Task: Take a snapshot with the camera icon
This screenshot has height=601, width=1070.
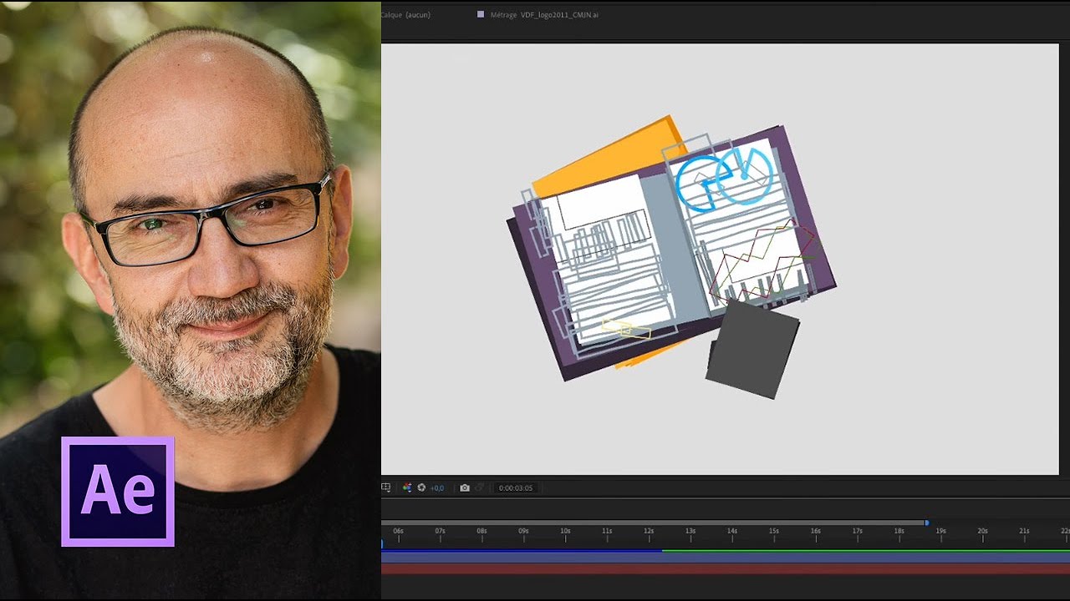Action: tap(465, 487)
